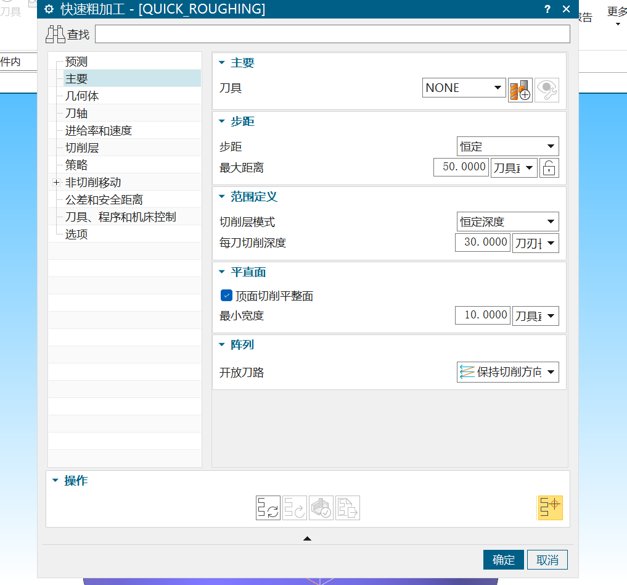The width and height of the screenshot is (627, 585).
Task: Click the collapse dialog up arrow
Action: pos(307,539)
